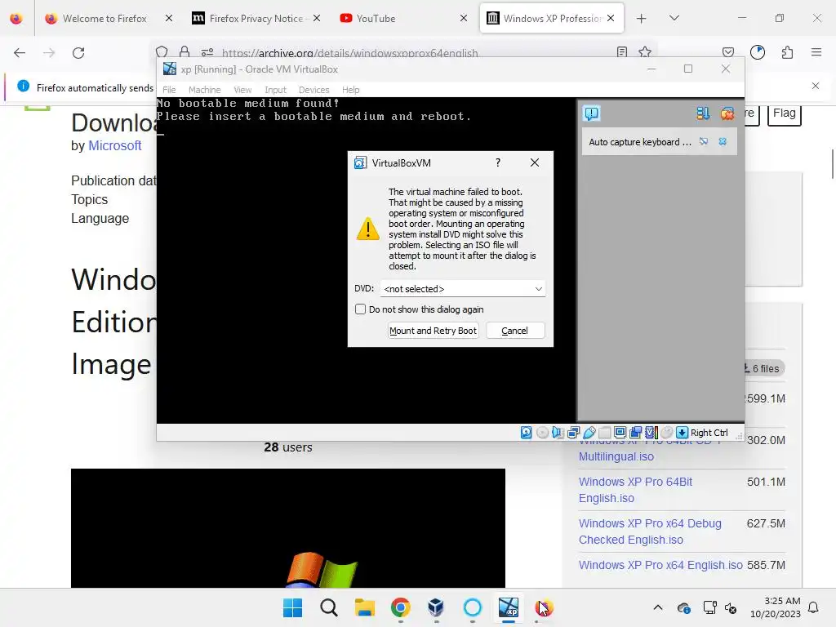The width and height of the screenshot is (836, 627).
Task: Reload the page in Firefox
Action: point(78,53)
